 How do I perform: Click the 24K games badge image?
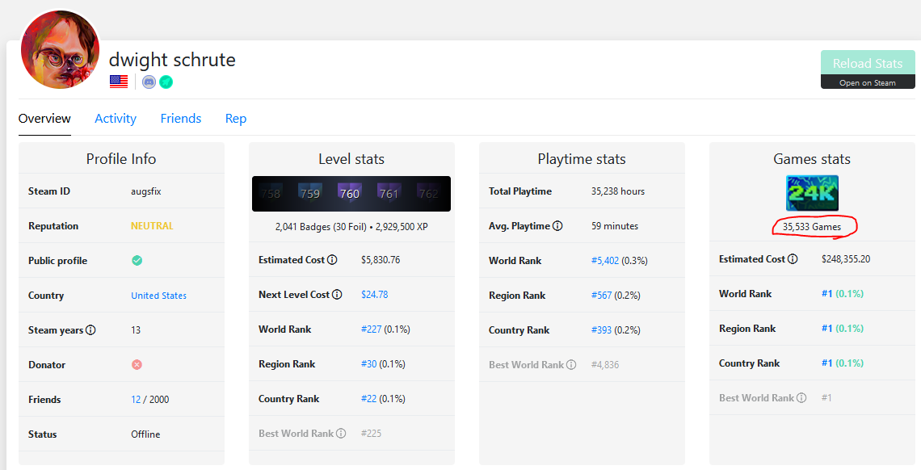(812, 193)
